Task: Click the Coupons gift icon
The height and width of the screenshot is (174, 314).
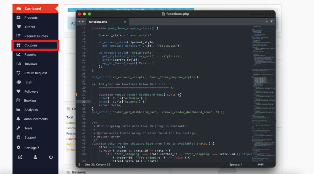Action: [18, 45]
